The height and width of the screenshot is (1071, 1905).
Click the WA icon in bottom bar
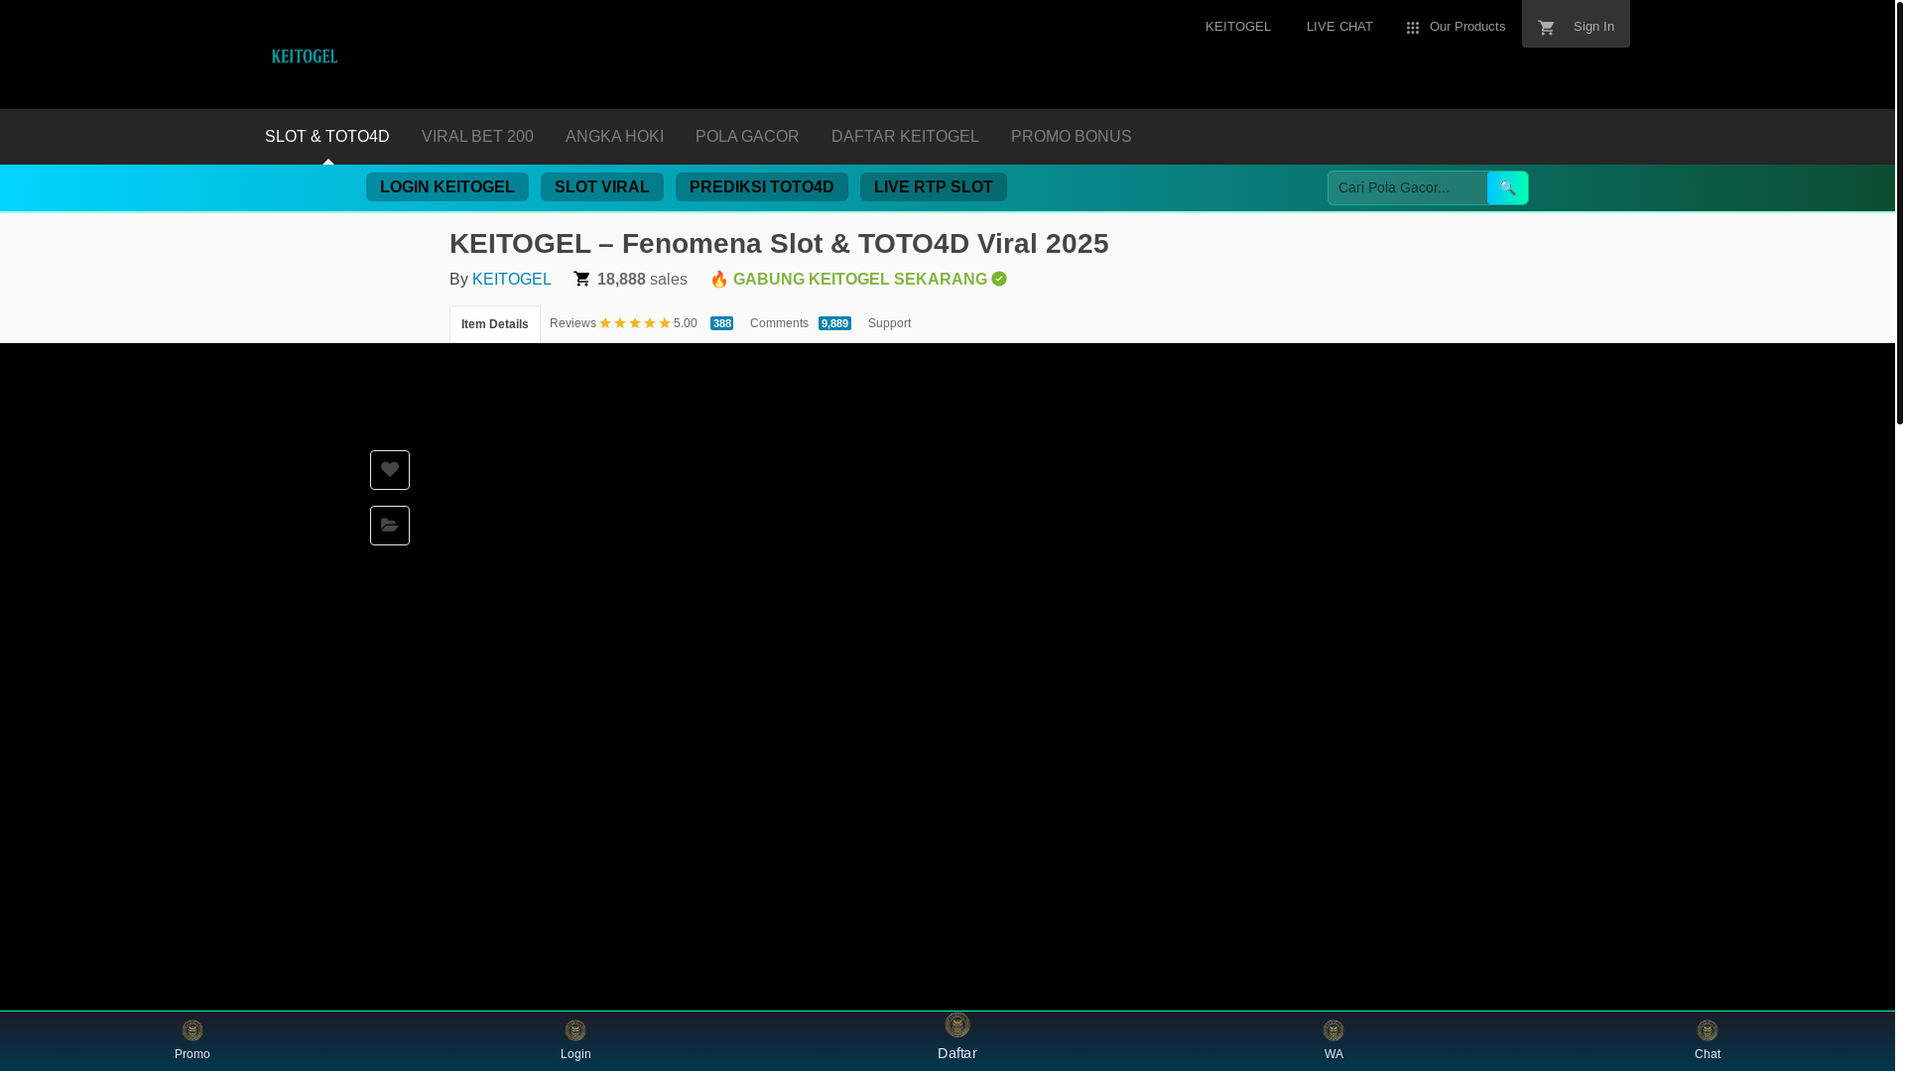[x=1333, y=1030]
